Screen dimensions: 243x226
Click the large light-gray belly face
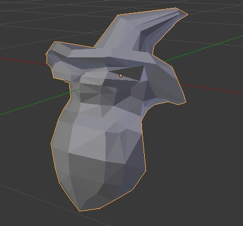87,140
